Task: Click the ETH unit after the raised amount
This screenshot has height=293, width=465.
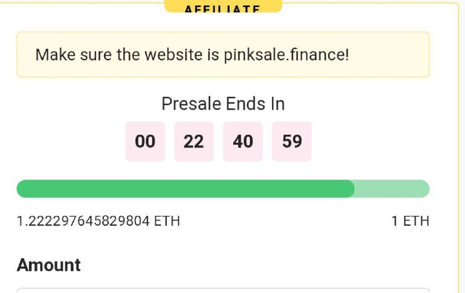Action: coord(167,221)
